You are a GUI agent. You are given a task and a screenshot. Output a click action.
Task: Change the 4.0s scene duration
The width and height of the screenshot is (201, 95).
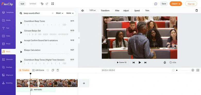[173, 63]
